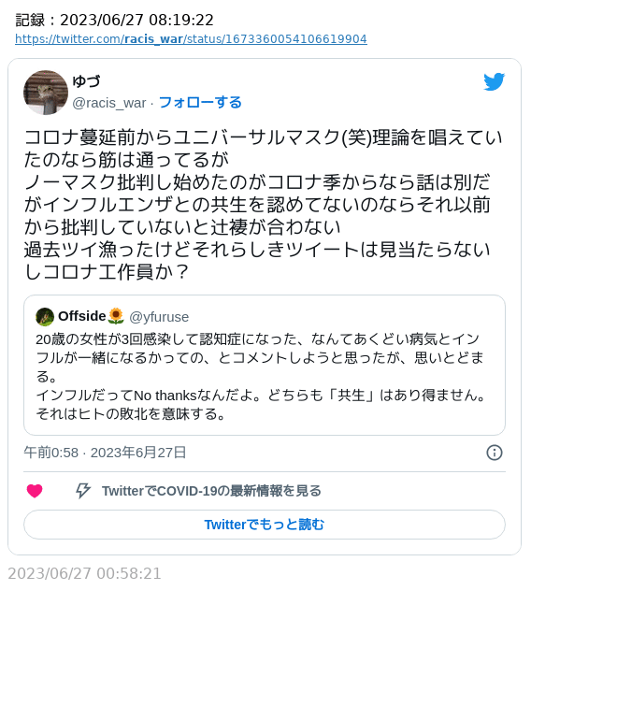The height and width of the screenshot is (720, 617).
Task: Click the Twitter bird logo icon
Action: [494, 81]
